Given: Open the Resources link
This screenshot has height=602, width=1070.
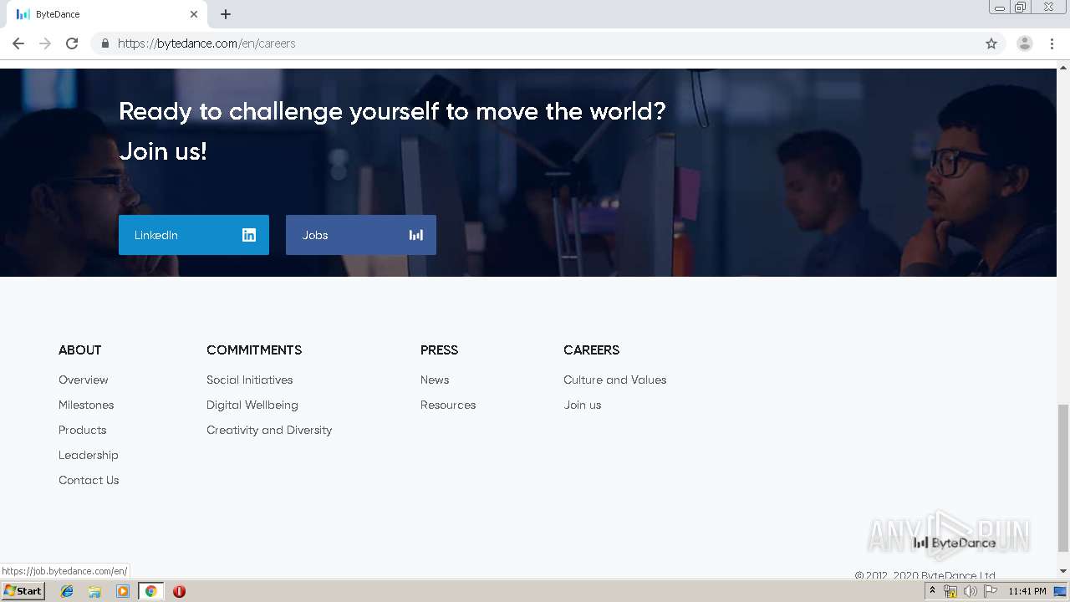Looking at the screenshot, I should [x=448, y=405].
